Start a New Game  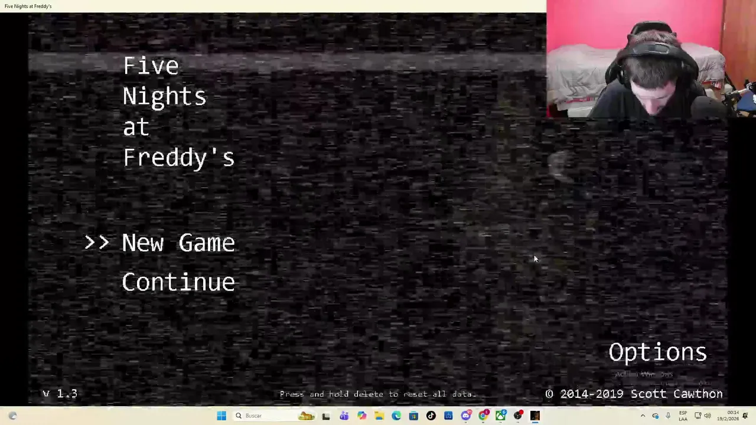[x=178, y=243]
